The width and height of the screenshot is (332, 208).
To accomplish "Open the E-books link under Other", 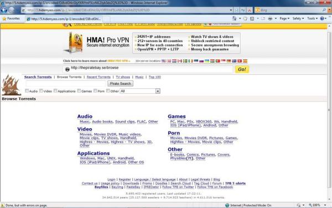I will coord(177,155).
